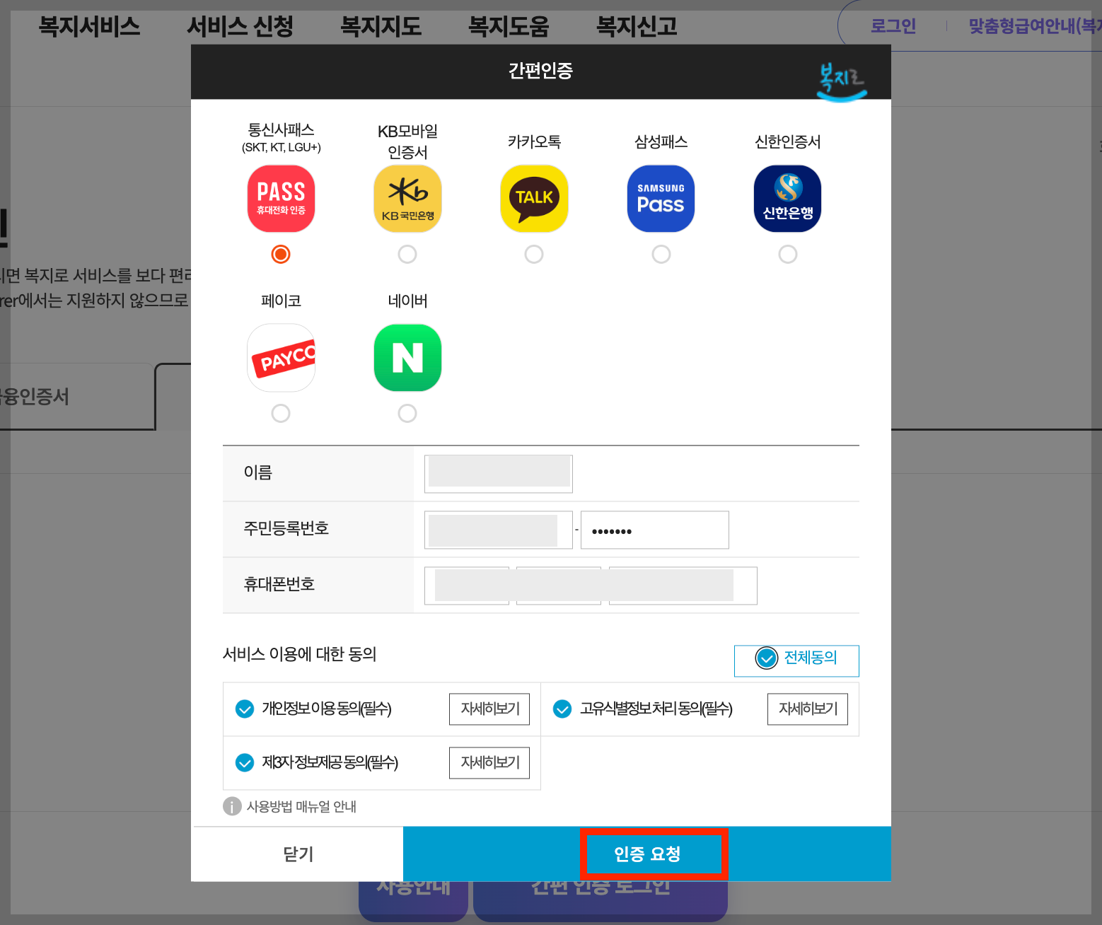The height and width of the screenshot is (925, 1102).
Task: Select the 페이코 radio button
Action: click(x=281, y=413)
